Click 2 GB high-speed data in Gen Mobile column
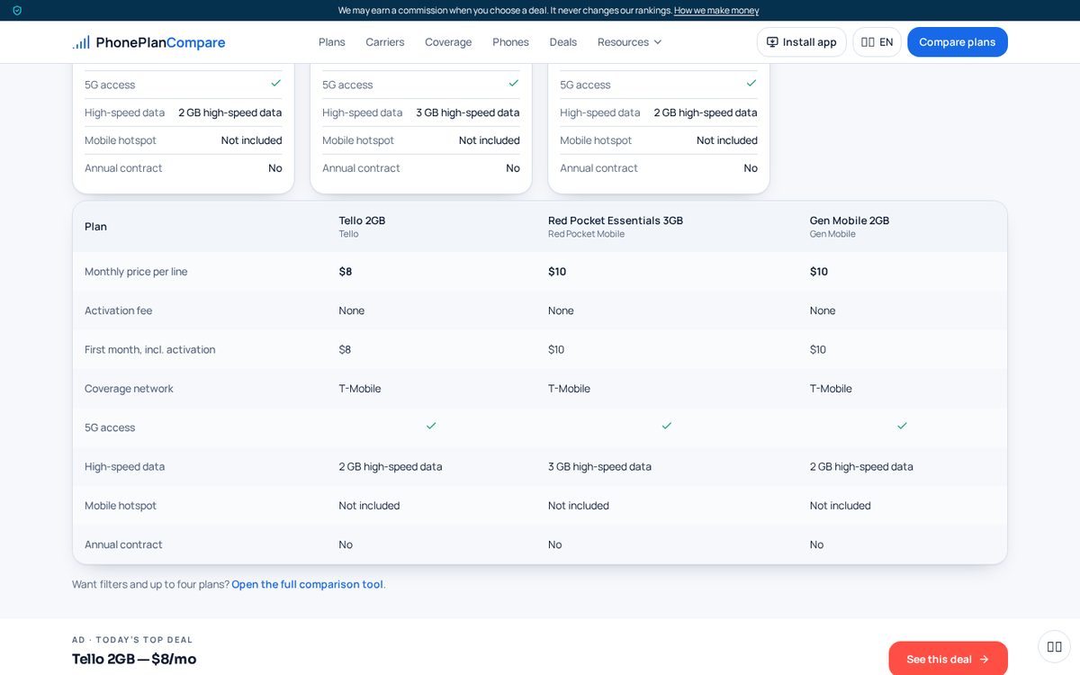Screen dimensions: 1080x675 (861, 466)
